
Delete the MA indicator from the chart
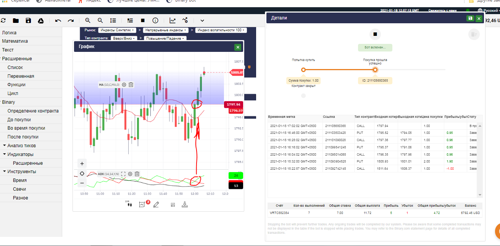point(131,85)
